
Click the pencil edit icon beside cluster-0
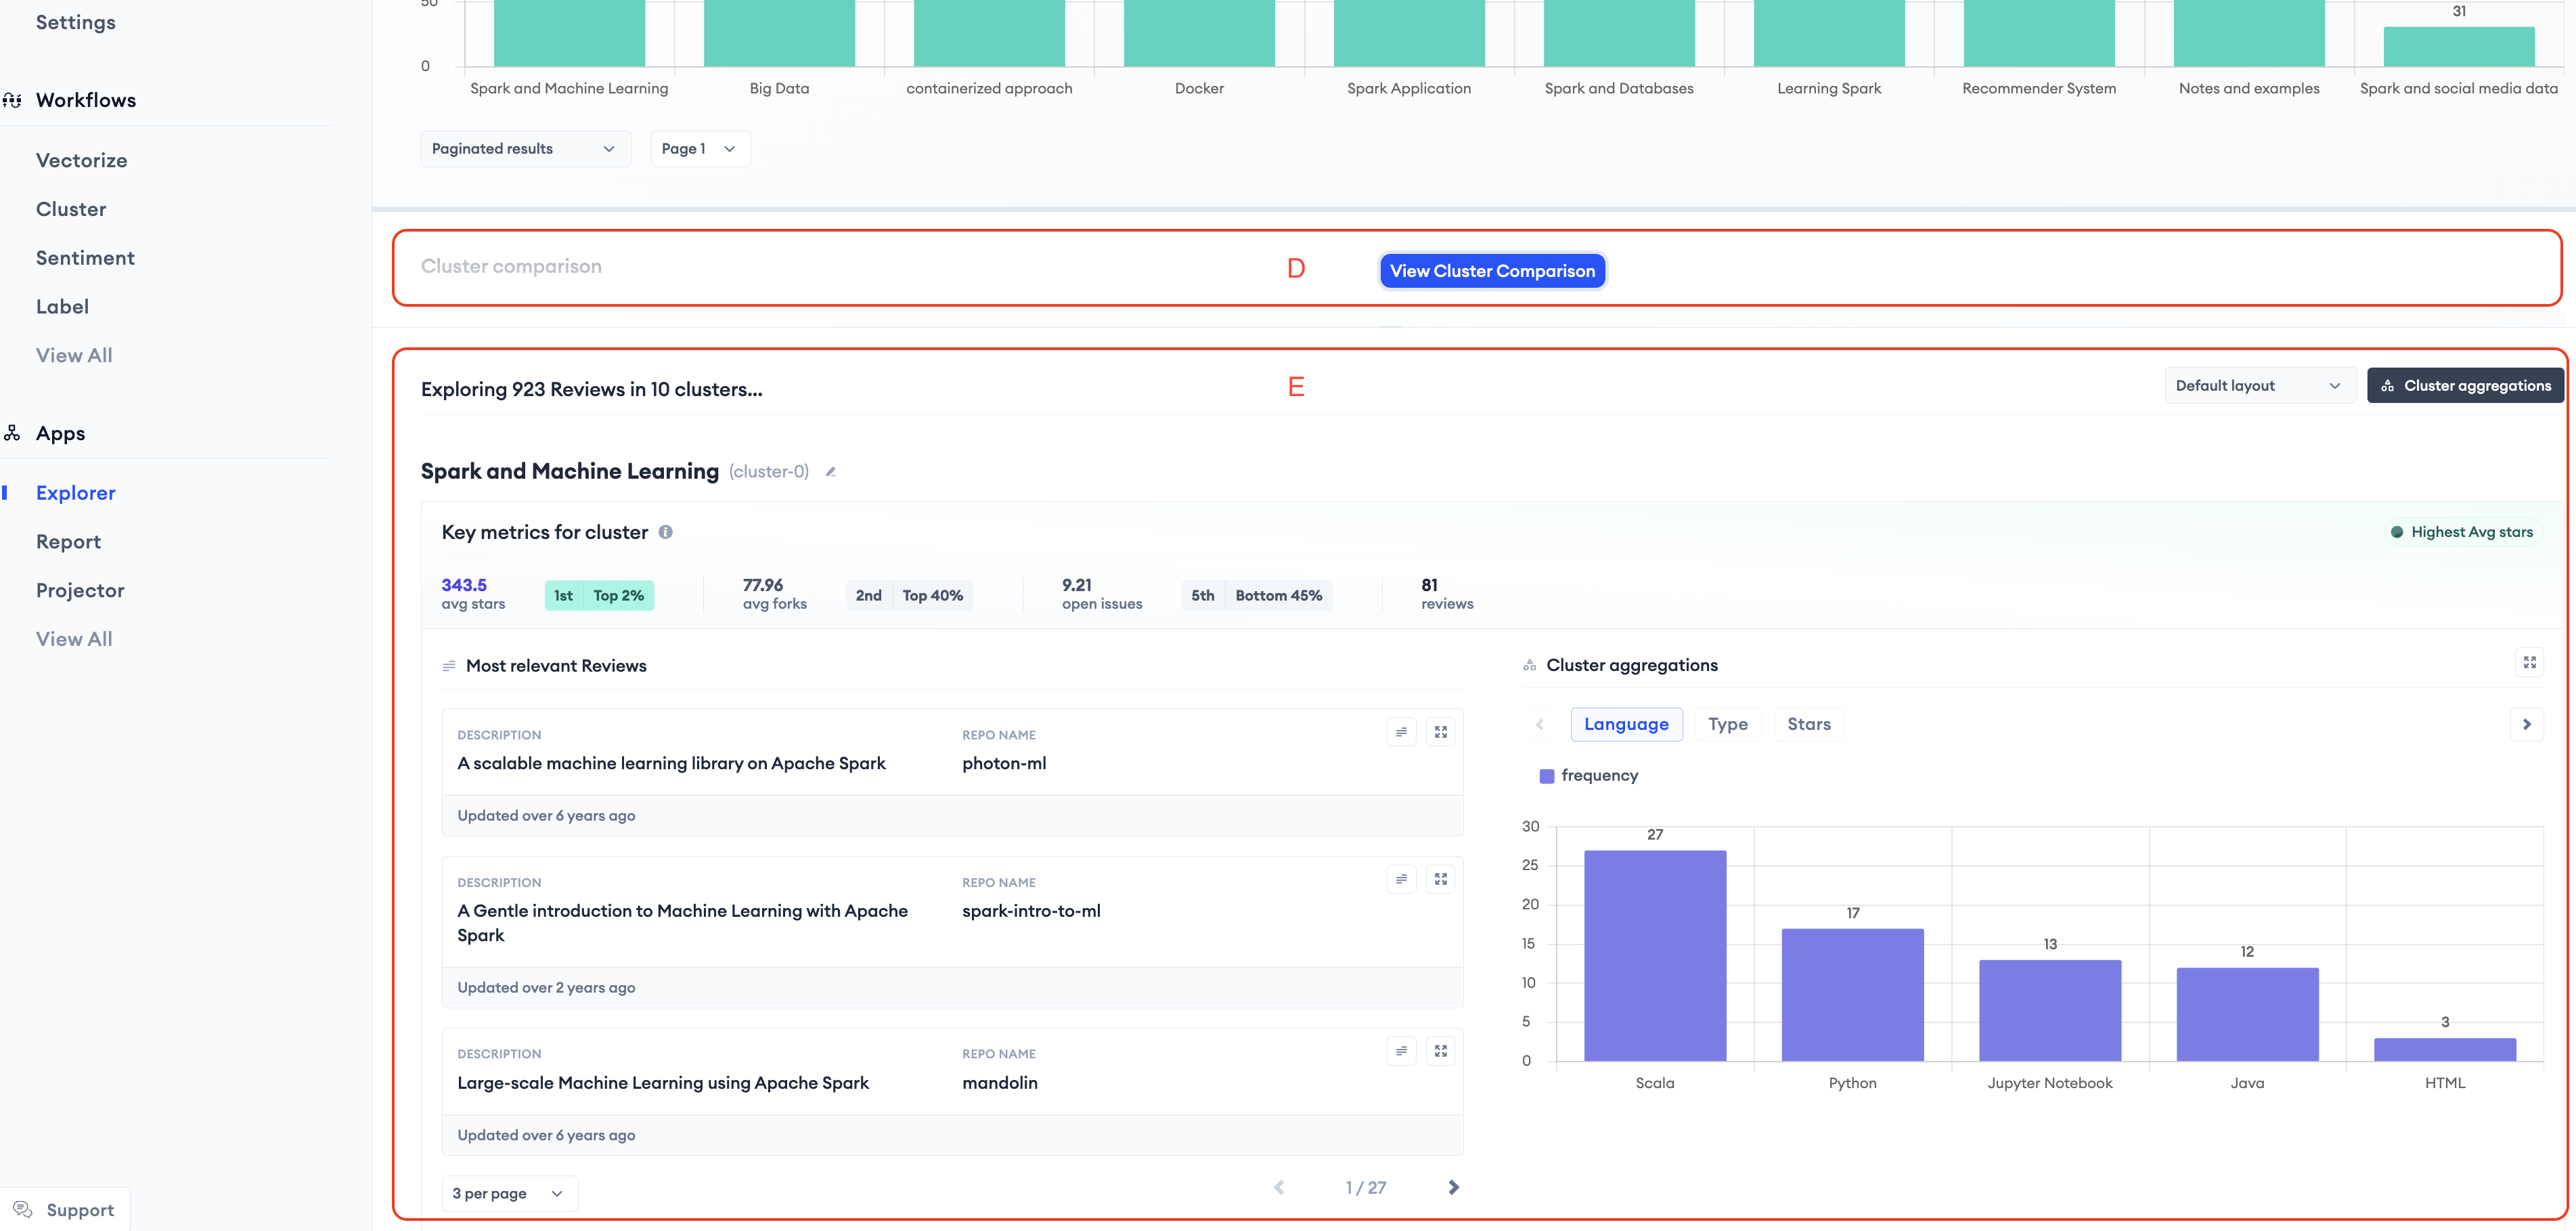[830, 471]
